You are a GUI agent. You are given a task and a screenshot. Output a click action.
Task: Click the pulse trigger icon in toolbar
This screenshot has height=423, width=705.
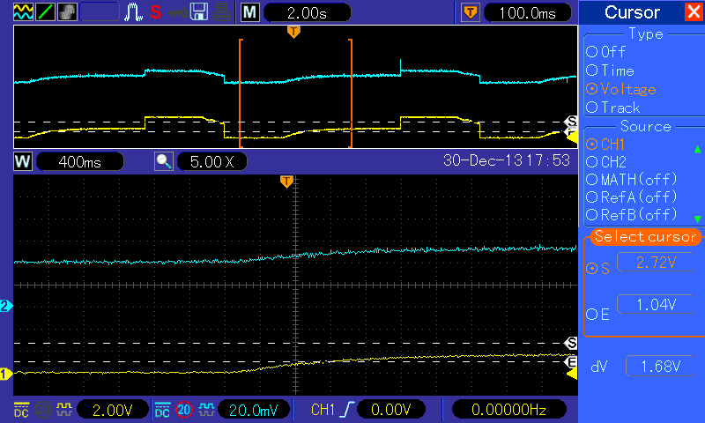click(134, 12)
